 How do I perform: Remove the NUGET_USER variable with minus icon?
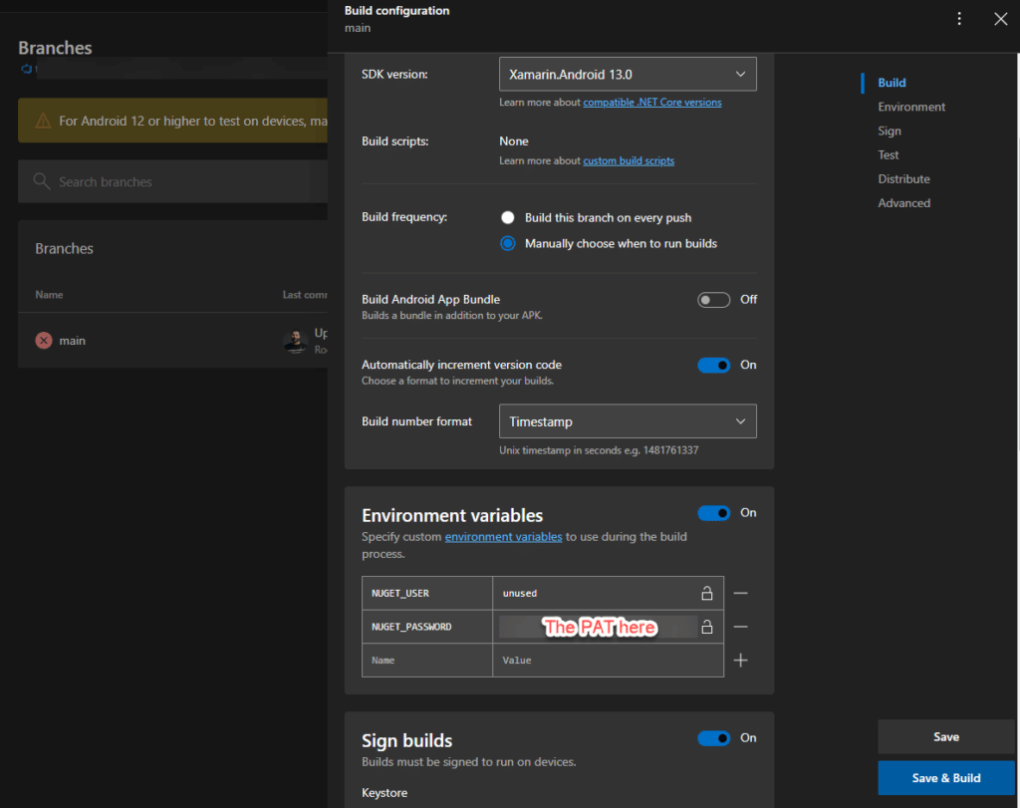[740, 594]
